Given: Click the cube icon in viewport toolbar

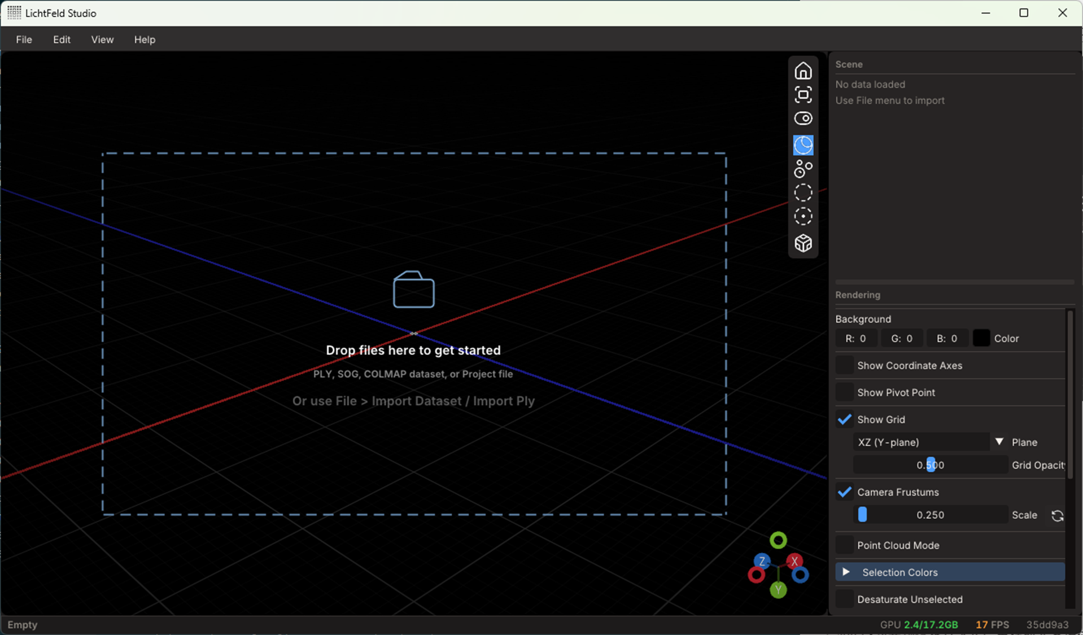Looking at the screenshot, I should (x=803, y=243).
